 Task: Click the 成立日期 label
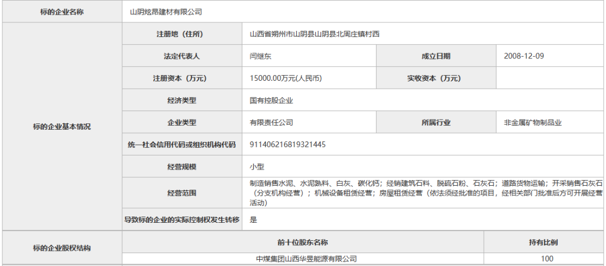436,56
